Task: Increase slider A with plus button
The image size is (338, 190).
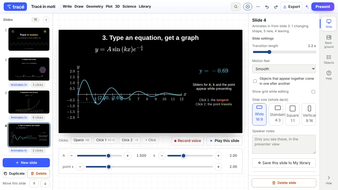Action: pyautogui.click(x=128, y=156)
